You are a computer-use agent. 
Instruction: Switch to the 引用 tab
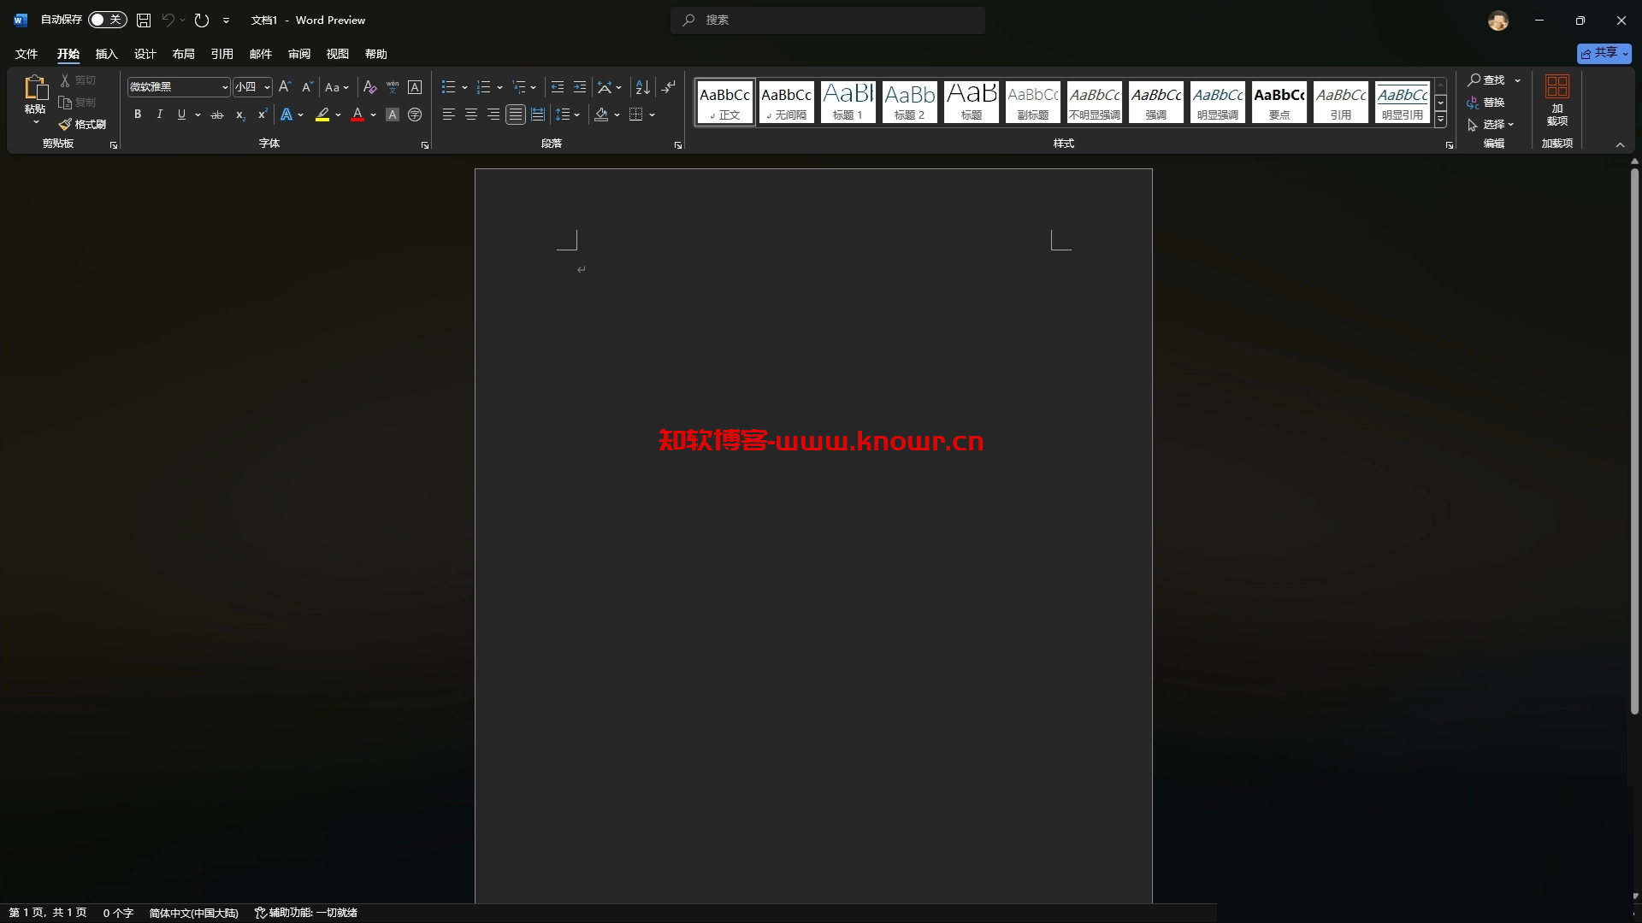(x=221, y=54)
